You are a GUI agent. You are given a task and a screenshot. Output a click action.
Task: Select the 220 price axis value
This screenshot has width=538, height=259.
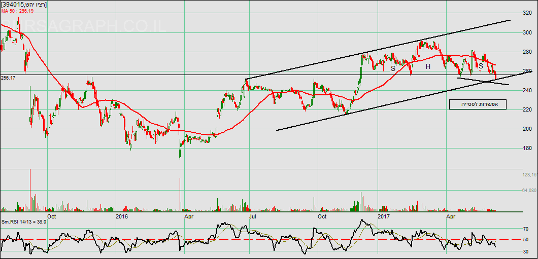click(x=527, y=110)
